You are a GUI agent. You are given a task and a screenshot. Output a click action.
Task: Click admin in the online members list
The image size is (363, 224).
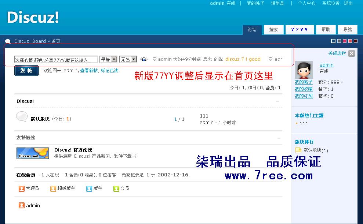tap(33, 206)
